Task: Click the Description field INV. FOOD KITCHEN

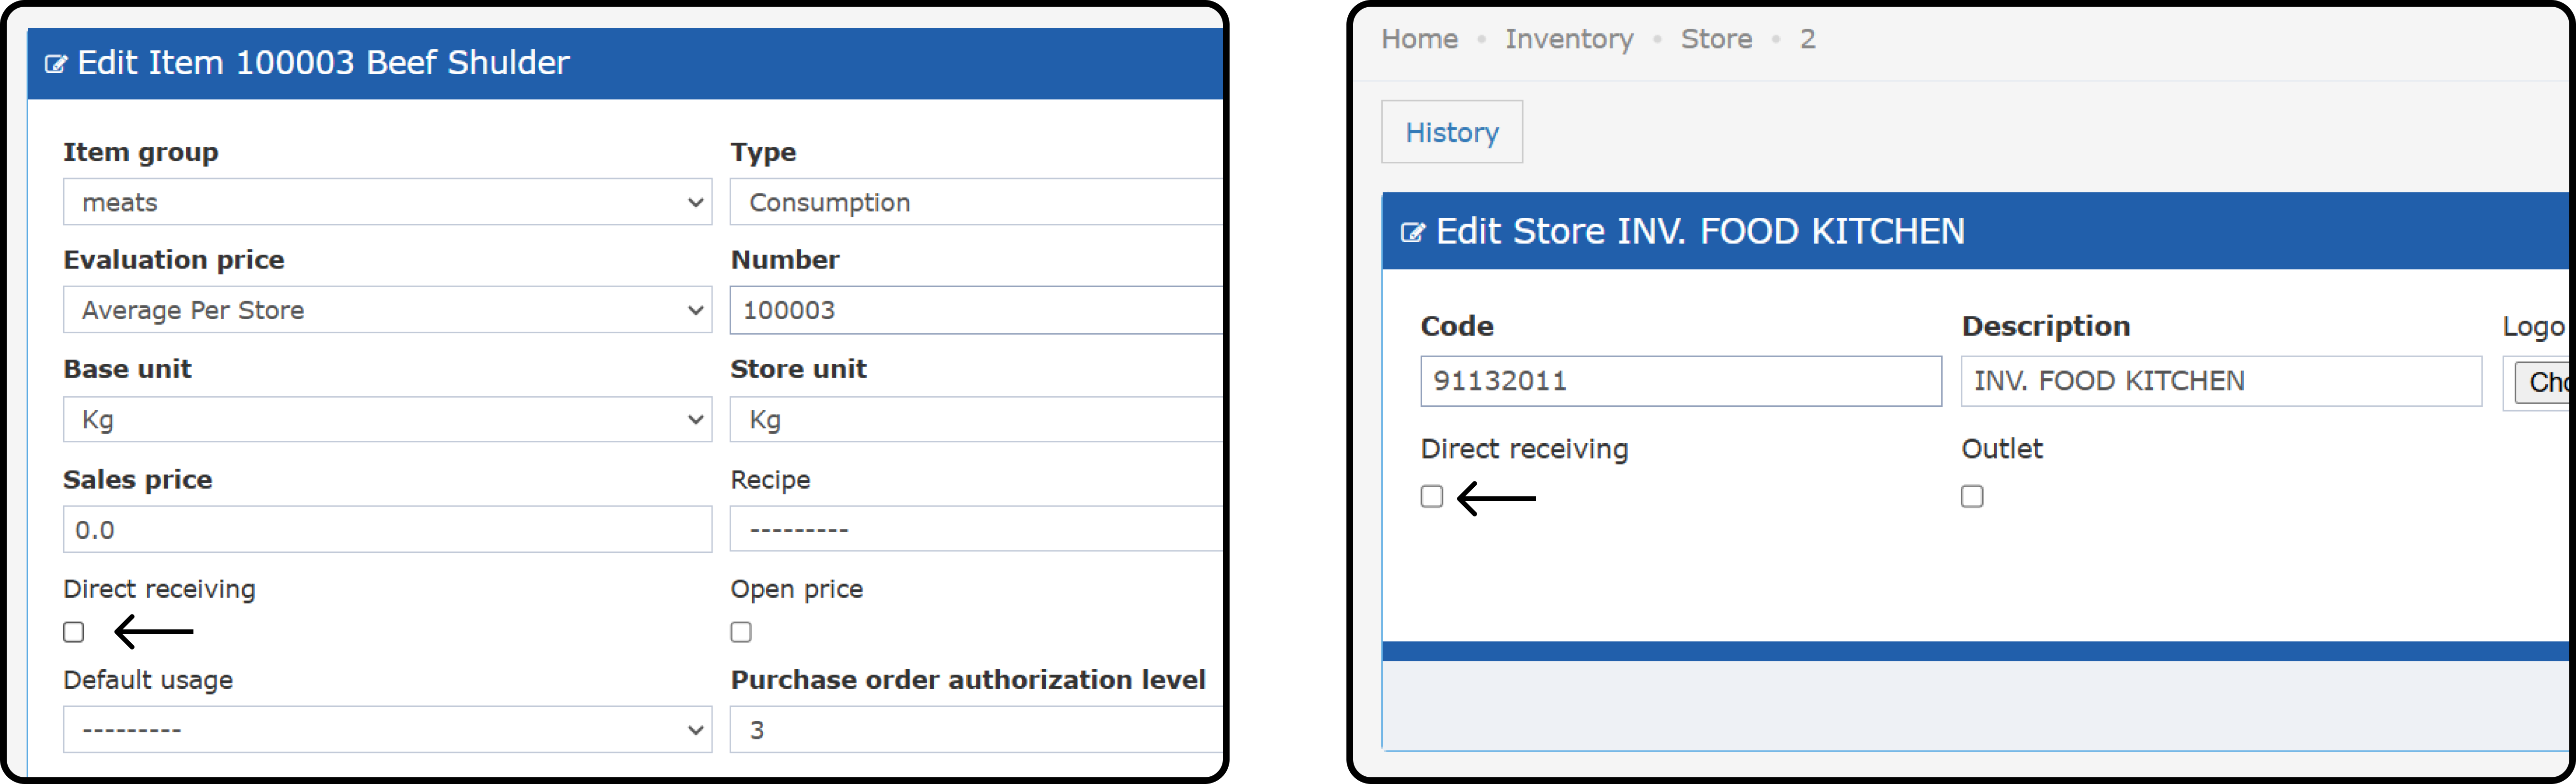Action: click(x=2221, y=381)
